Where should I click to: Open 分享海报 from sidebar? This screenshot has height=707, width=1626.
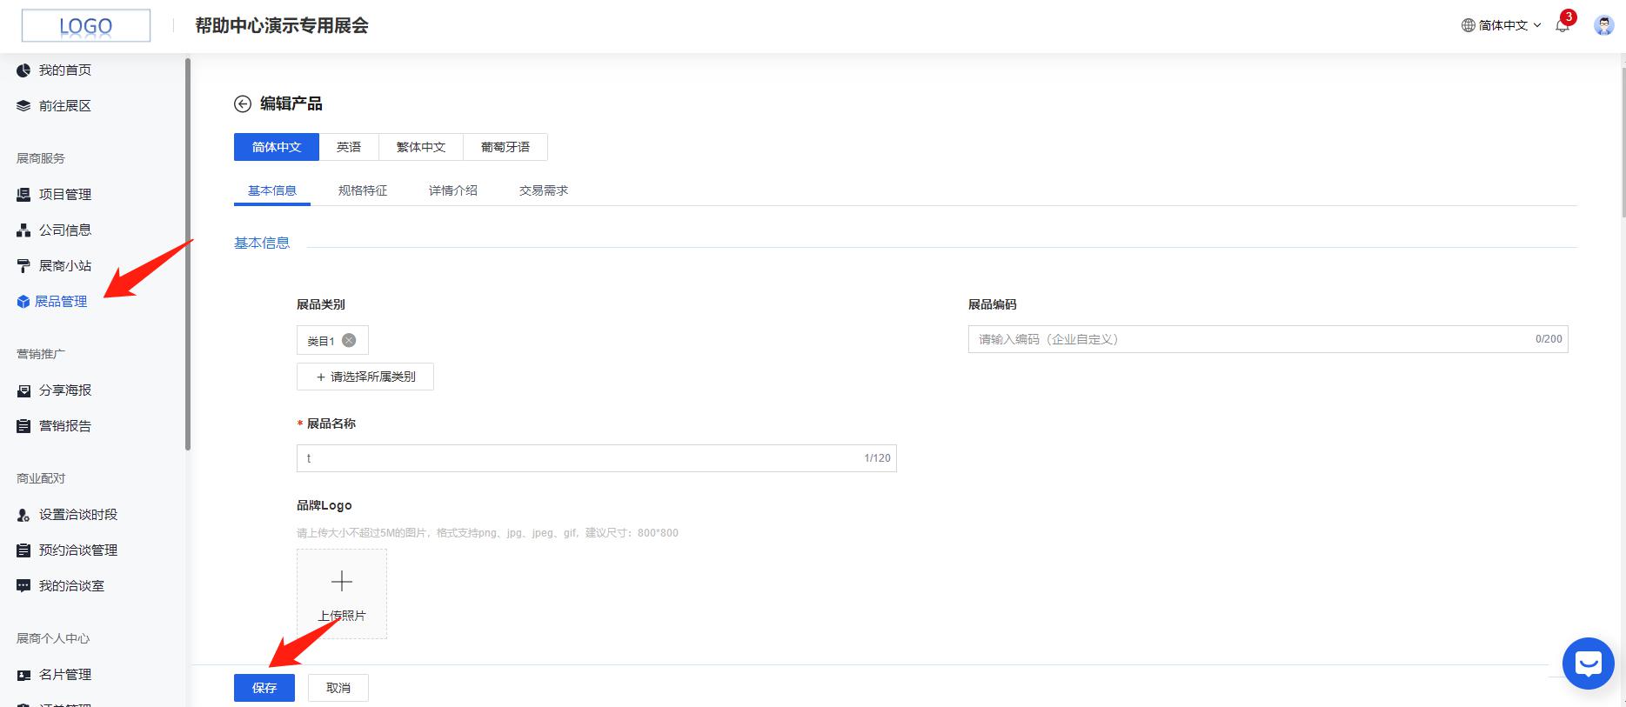tap(64, 390)
